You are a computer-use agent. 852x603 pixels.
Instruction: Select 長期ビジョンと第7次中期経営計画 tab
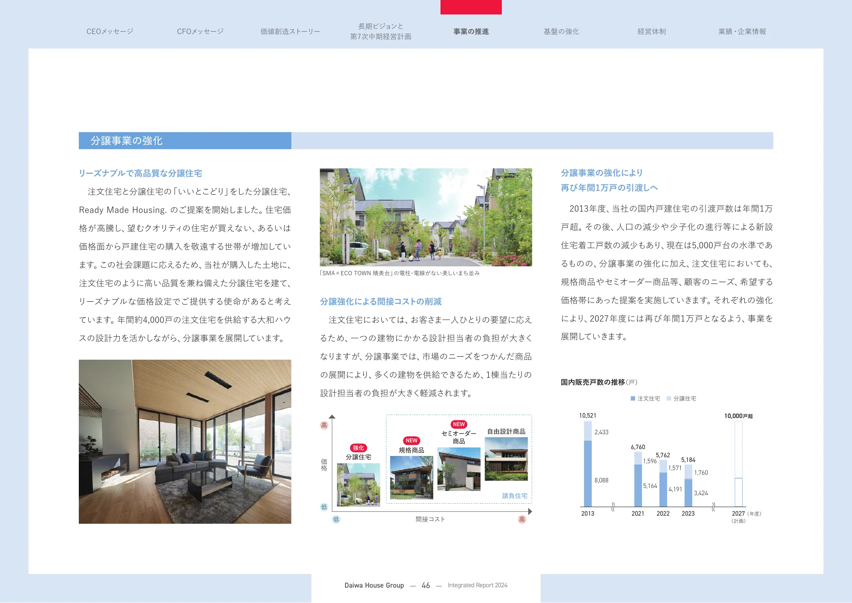380,32
